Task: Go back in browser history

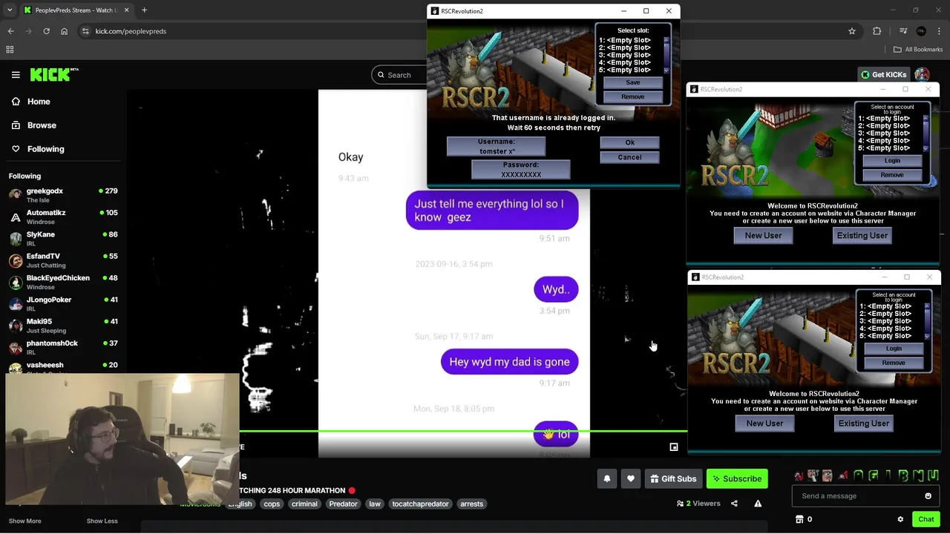Action: [x=10, y=31]
